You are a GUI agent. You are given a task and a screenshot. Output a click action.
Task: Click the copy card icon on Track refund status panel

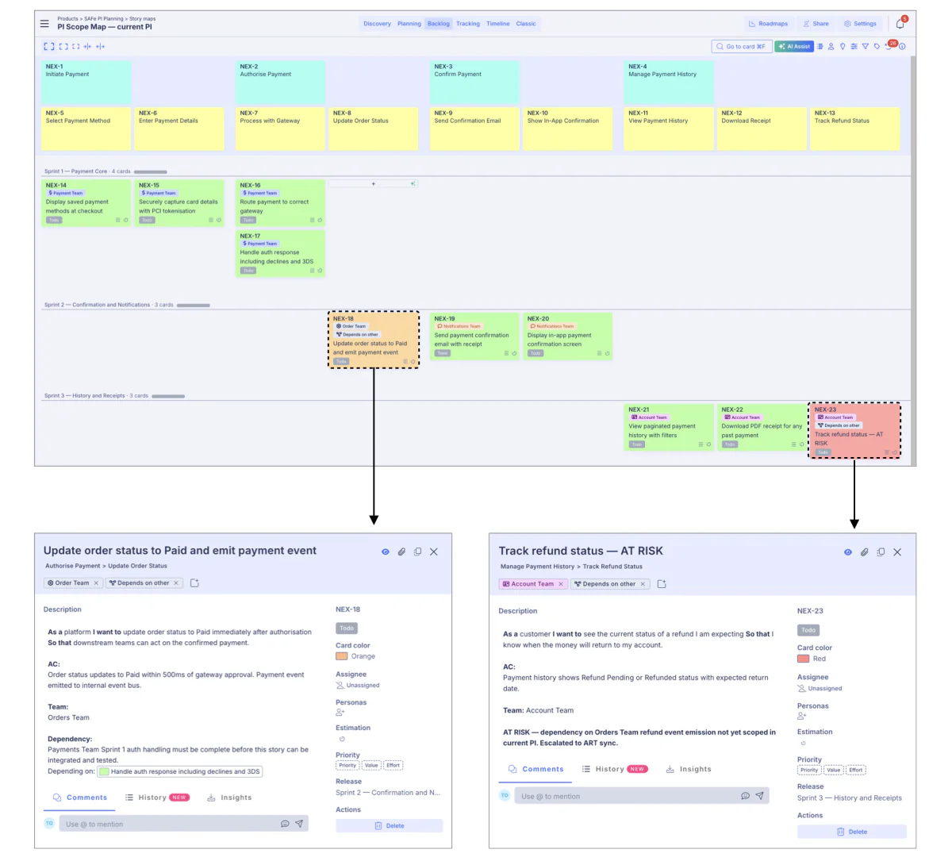(881, 552)
